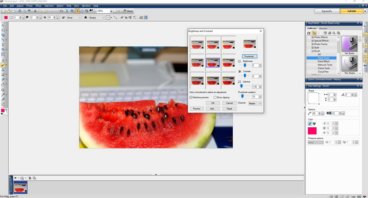The image size is (368, 198).
Task: Select the Paint brush tool in left toolbox
Action: (x=3, y=65)
